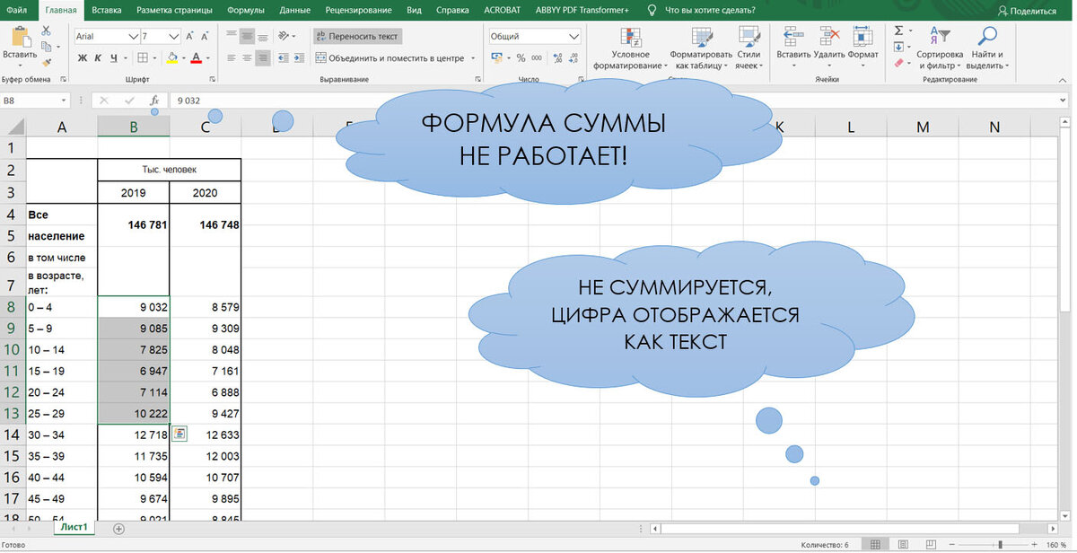This screenshot has height=553, width=1077.
Task: Decrease font size with smaller A icon
Action: point(206,36)
